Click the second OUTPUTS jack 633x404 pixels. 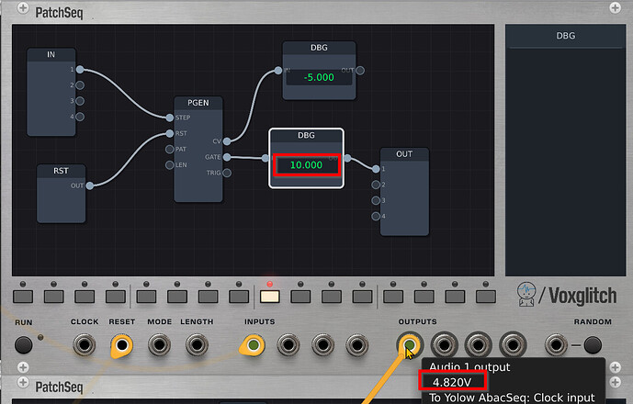pos(444,345)
